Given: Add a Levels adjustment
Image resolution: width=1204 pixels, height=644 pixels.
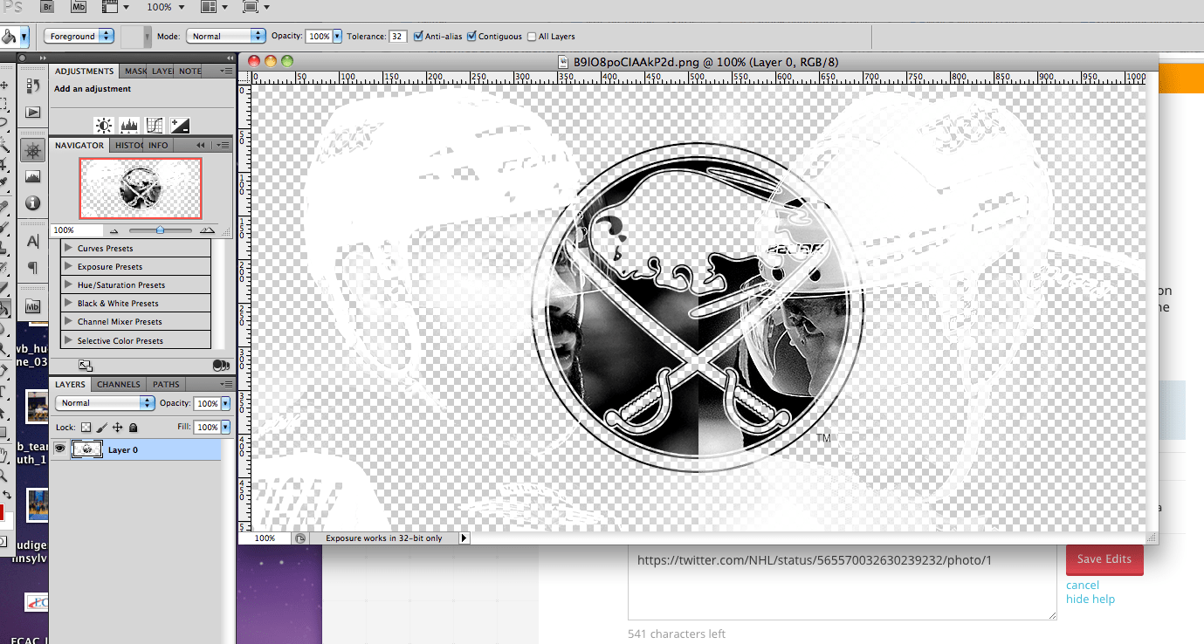Looking at the screenshot, I should [129, 126].
